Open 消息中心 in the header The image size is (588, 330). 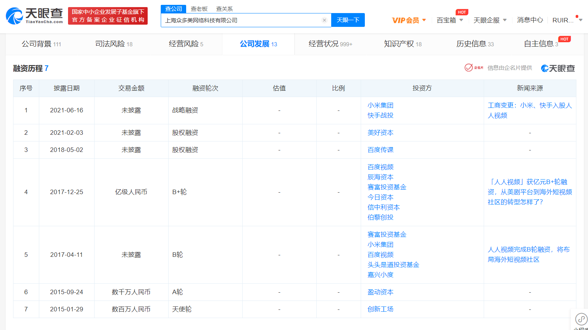[530, 20]
